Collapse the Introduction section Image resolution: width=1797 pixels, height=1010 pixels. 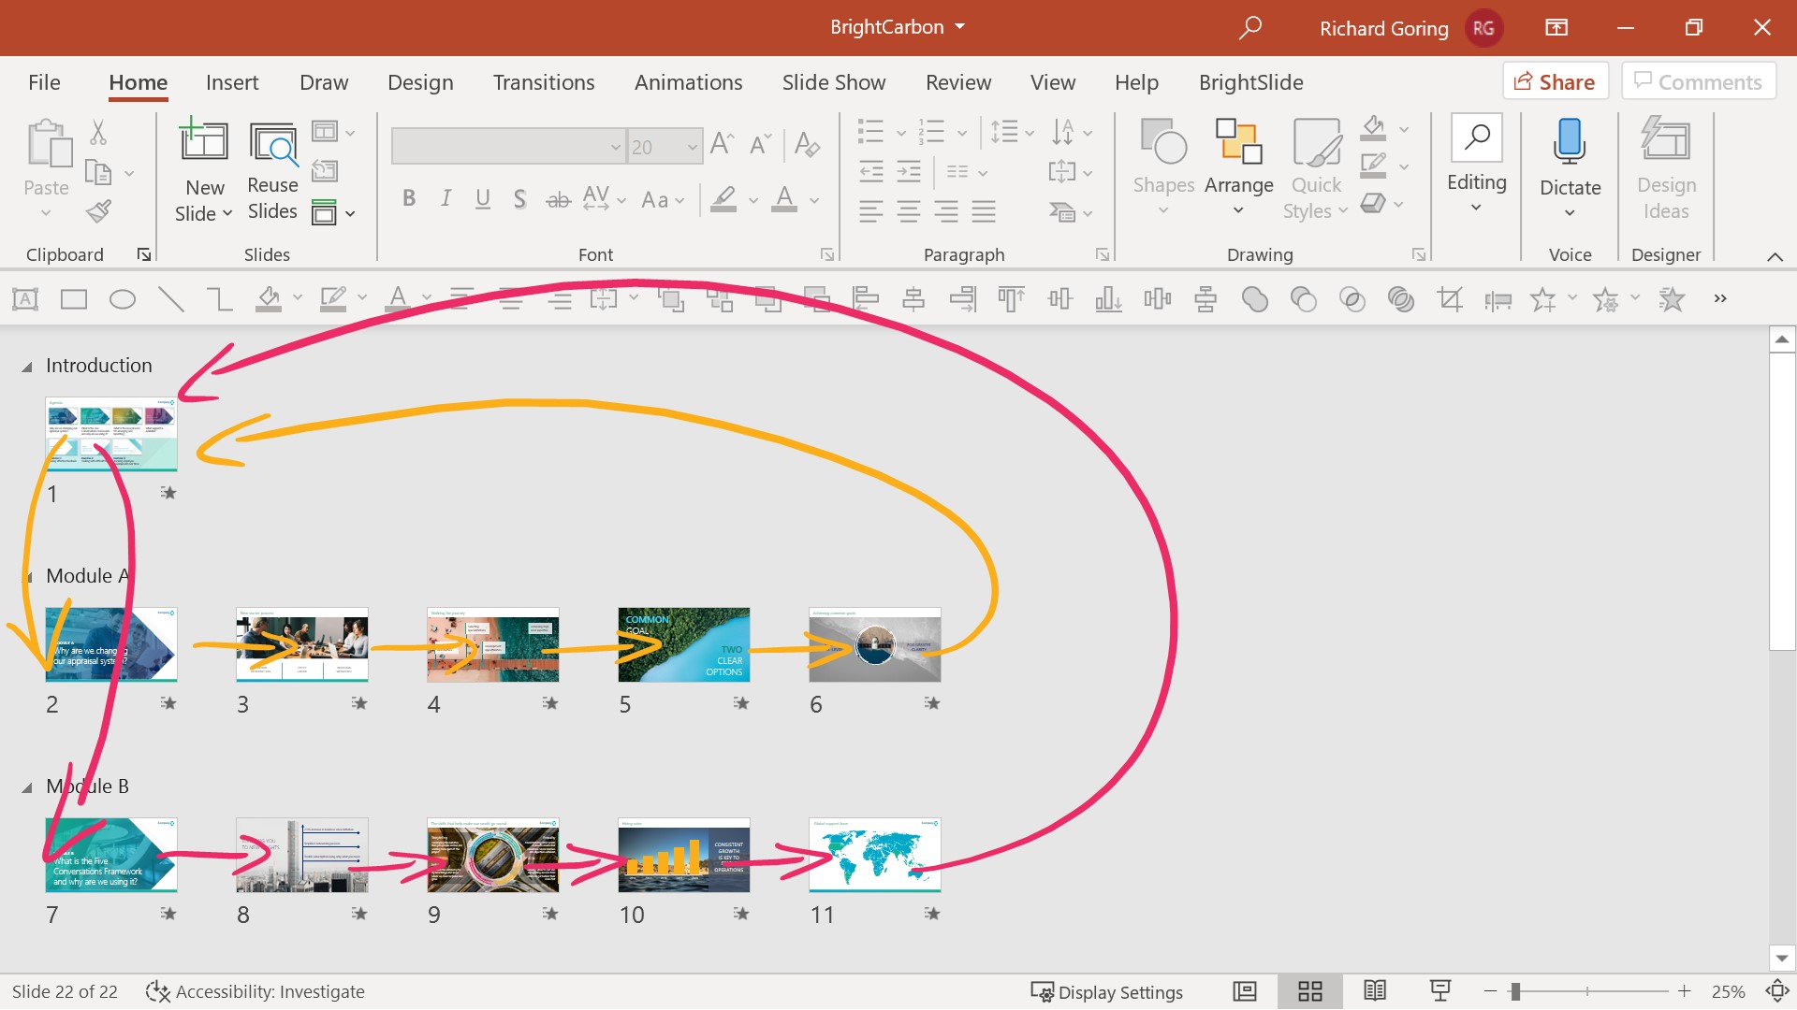pos(27,367)
